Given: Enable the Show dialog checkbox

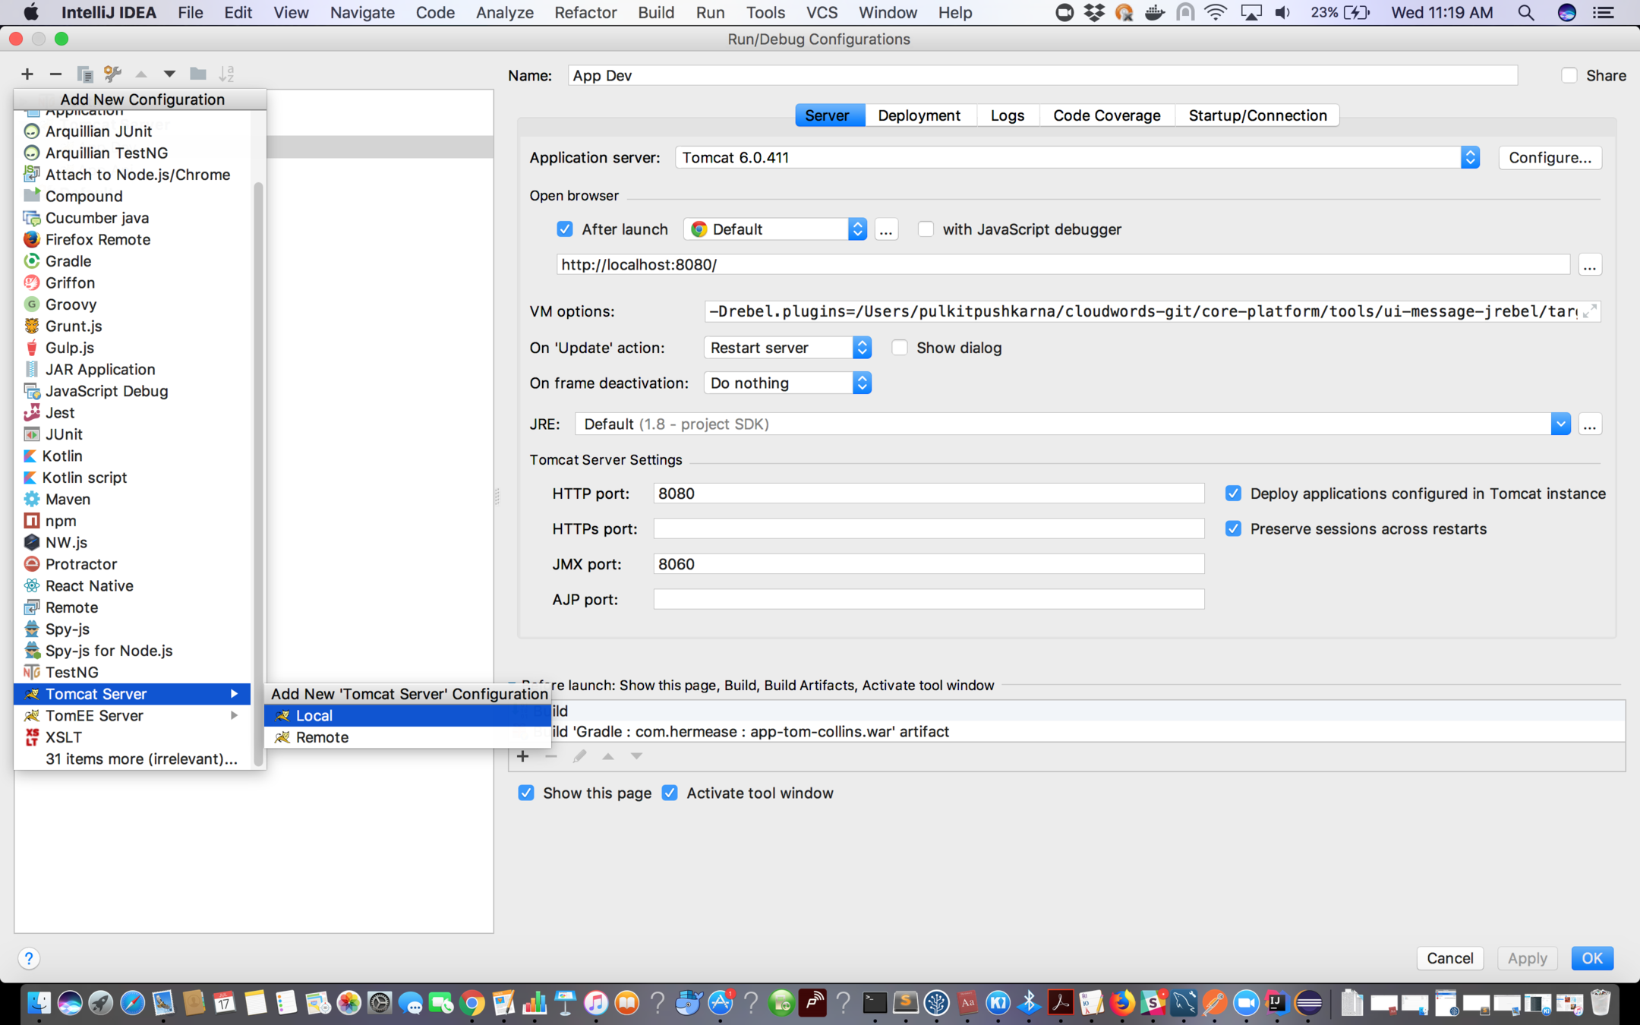Looking at the screenshot, I should [x=900, y=348].
